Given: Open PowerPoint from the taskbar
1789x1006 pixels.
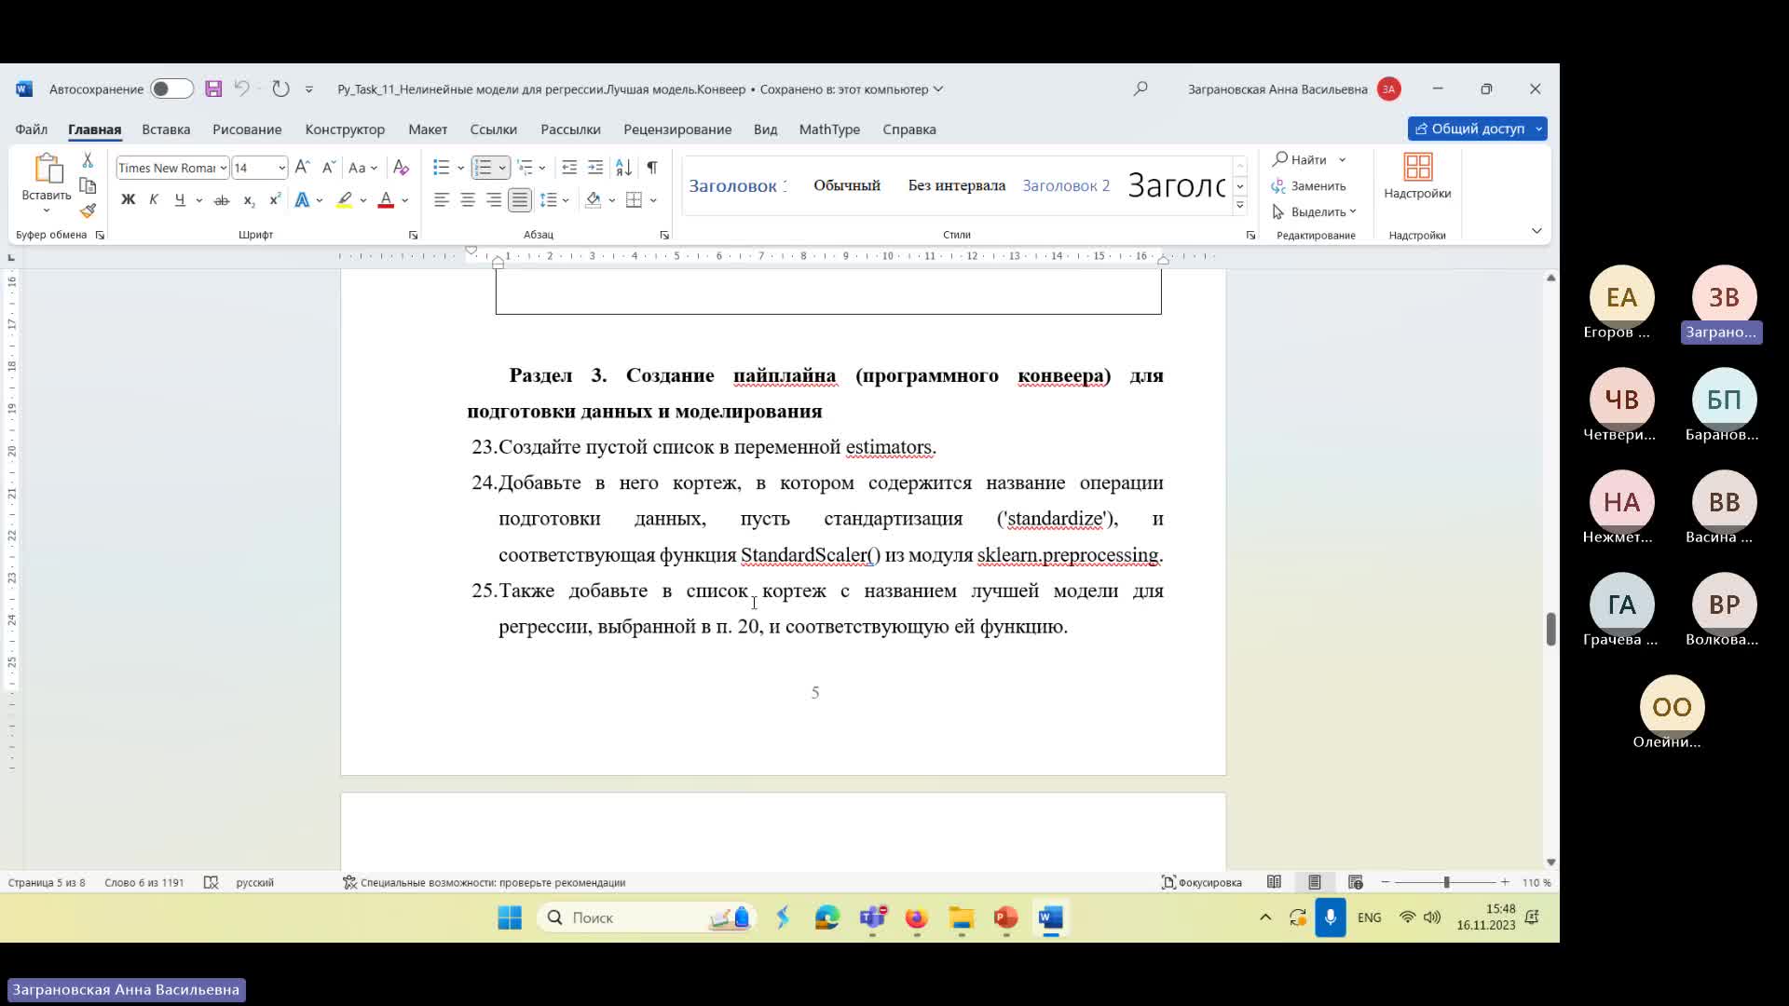Looking at the screenshot, I should 1005,918.
